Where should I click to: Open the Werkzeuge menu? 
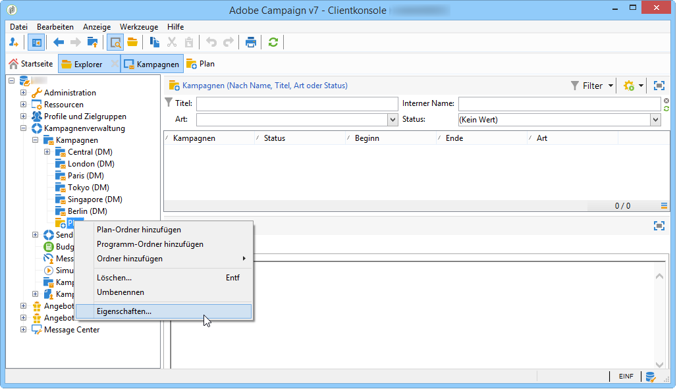(139, 27)
